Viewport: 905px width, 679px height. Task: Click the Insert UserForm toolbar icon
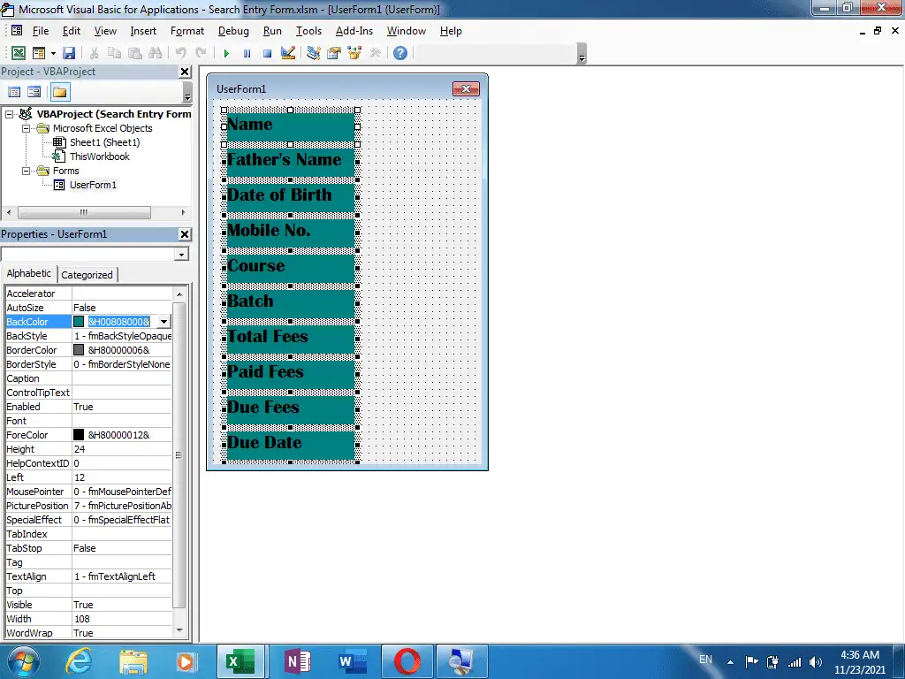[39, 53]
